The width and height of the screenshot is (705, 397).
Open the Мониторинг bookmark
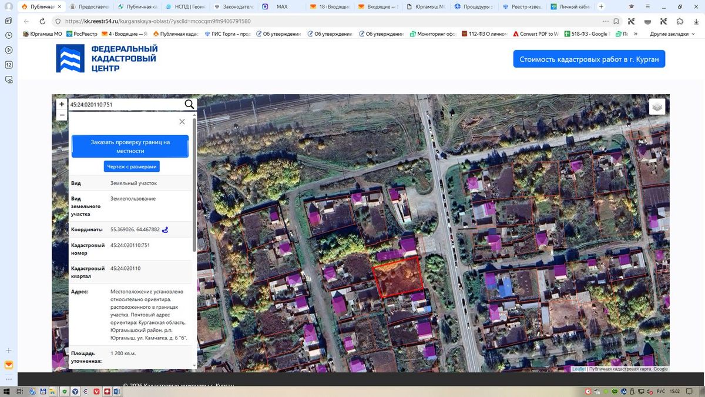point(433,34)
